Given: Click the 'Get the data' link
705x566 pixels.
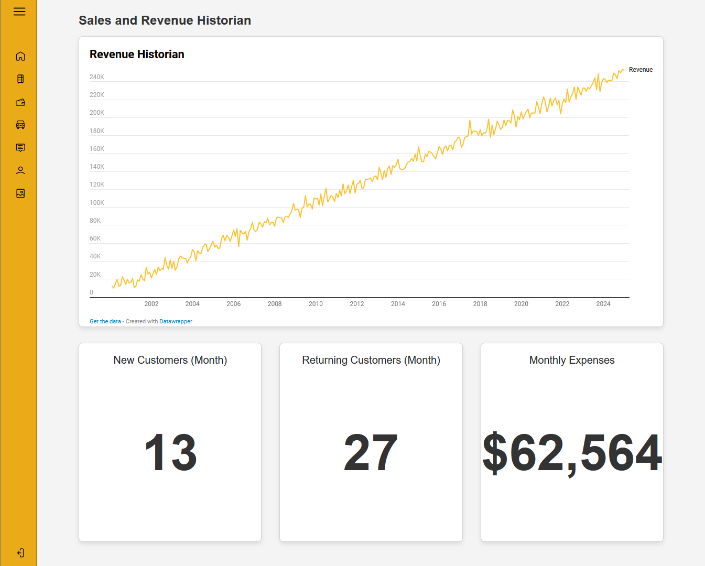Looking at the screenshot, I should click(x=105, y=321).
